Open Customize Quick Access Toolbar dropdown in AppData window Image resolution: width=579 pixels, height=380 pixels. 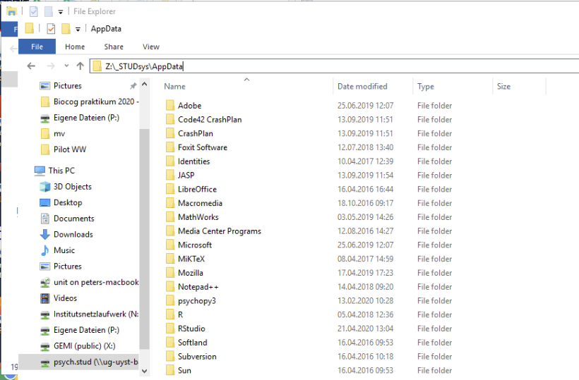click(78, 29)
